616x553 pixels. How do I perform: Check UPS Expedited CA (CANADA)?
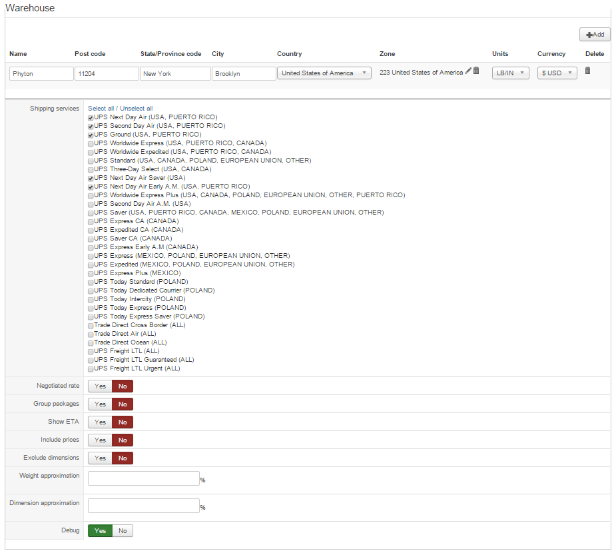[91, 231]
